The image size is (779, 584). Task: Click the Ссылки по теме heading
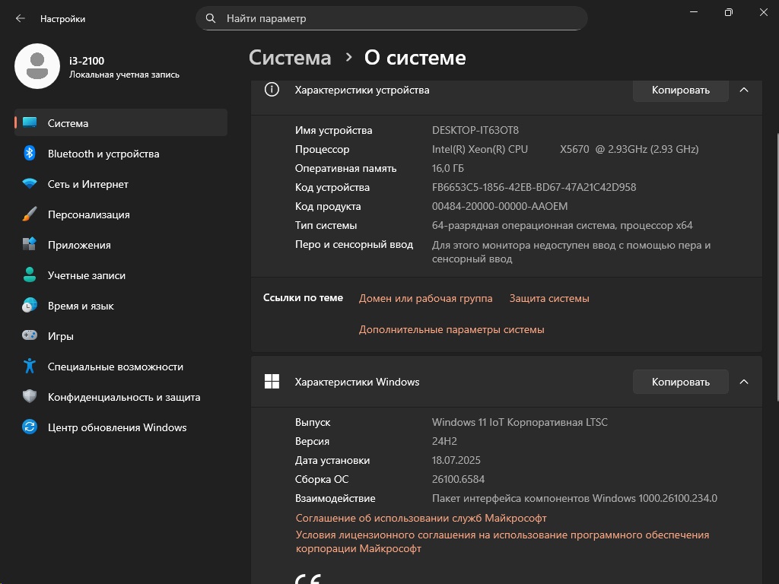(x=303, y=297)
